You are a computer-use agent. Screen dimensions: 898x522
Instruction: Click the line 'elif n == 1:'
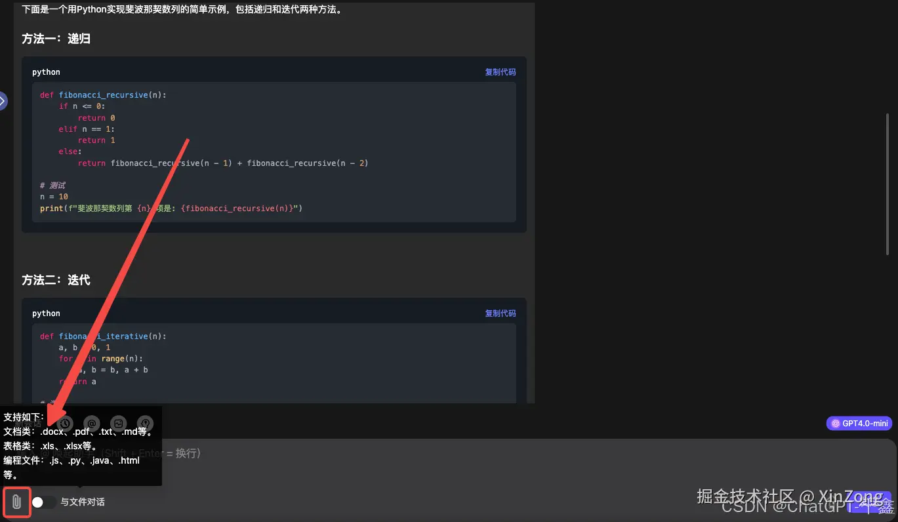click(87, 129)
